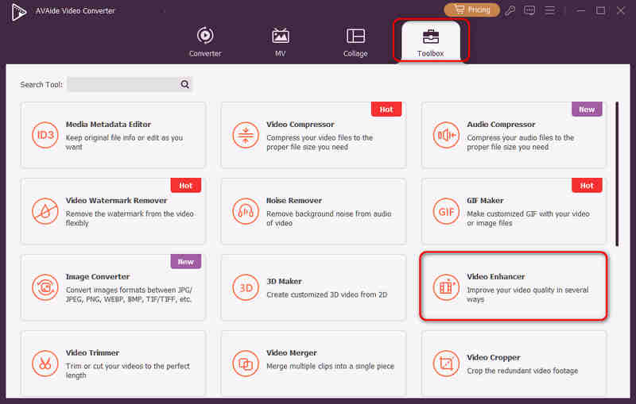
Task: Click the search magnifier icon
Action: point(184,84)
